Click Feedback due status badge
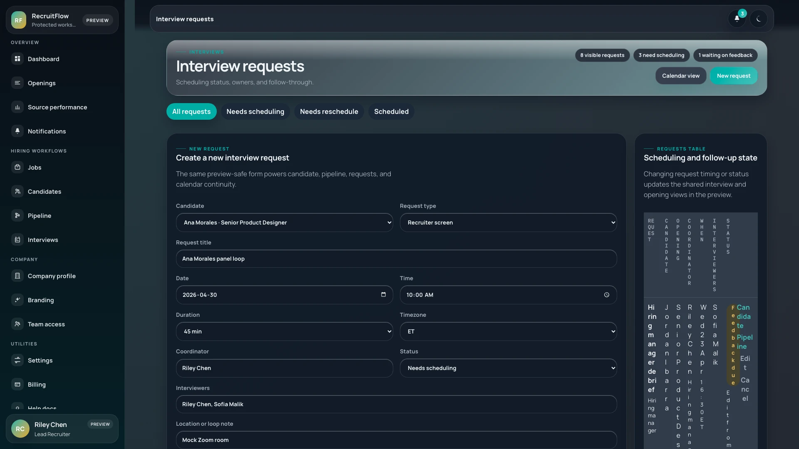Screen dimensions: 799x449 click(x=733, y=345)
